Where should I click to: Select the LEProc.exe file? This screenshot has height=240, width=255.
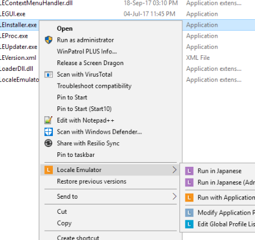14,36
